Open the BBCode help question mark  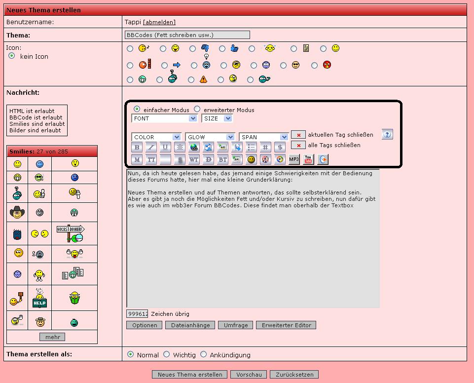click(x=387, y=134)
